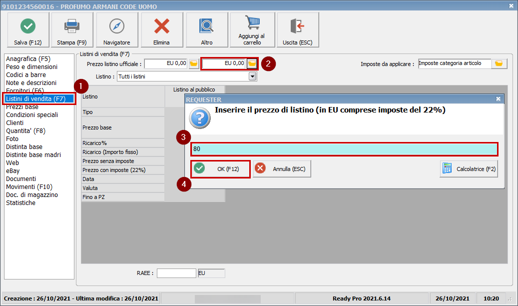Screen dimensions: 518x306
Task: Click the Listino al pubblico column header
Action: 194,89
